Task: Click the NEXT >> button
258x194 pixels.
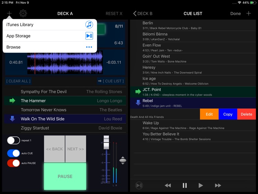Action: click(x=76, y=149)
